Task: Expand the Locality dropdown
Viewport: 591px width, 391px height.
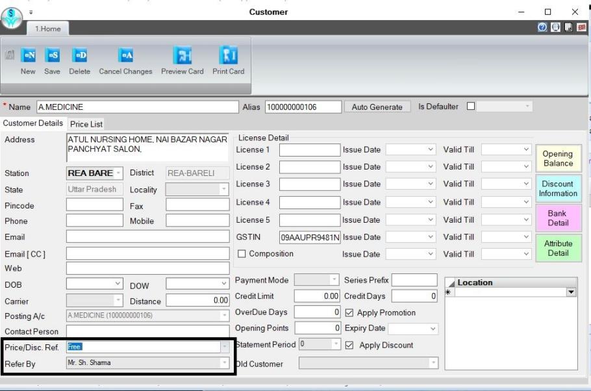Action: (x=224, y=189)
